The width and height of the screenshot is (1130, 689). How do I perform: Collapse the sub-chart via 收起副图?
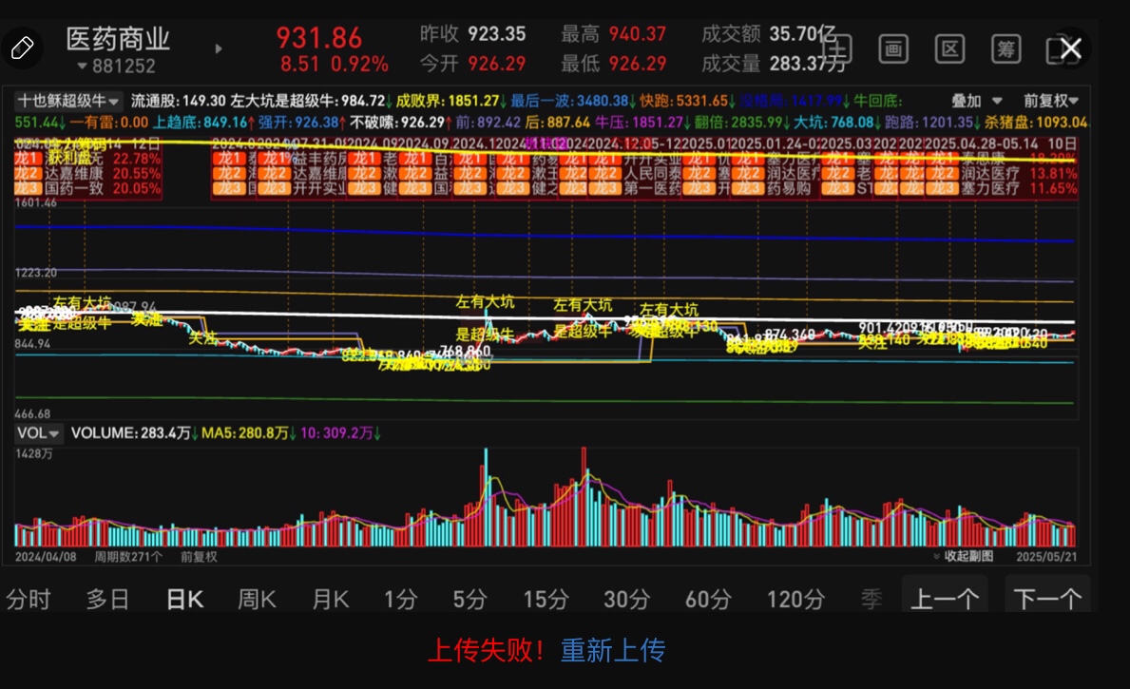[964, 556]
